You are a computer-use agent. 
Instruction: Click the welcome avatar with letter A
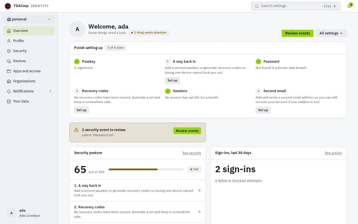77,29
